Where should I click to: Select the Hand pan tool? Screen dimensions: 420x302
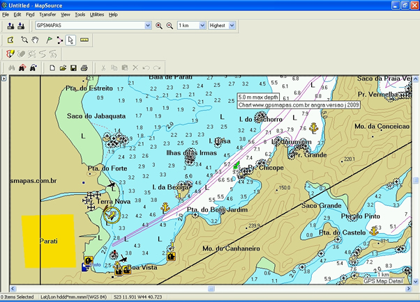(35, 40)
